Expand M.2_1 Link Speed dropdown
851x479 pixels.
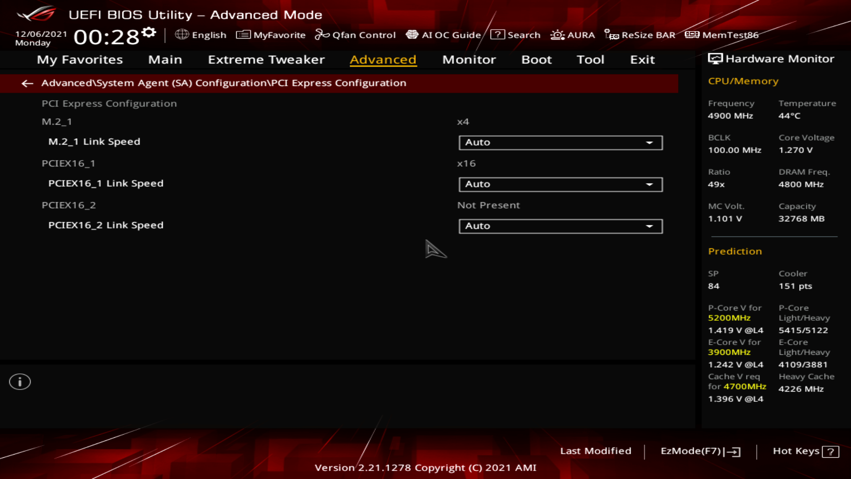coord(561,142)
